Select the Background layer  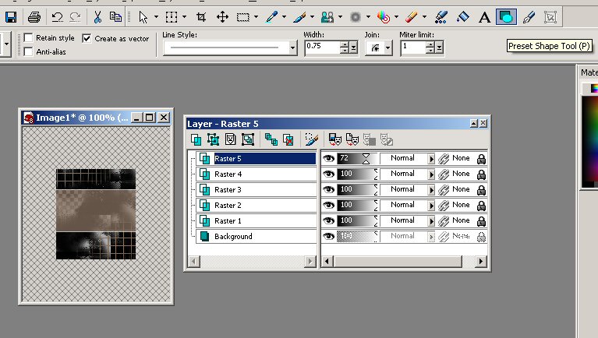click(x=233, y=236)
